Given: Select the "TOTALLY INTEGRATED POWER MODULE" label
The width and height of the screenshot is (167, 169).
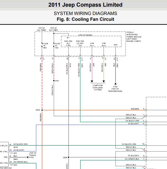Looking at the screenshot, I should tap(134, 37).
